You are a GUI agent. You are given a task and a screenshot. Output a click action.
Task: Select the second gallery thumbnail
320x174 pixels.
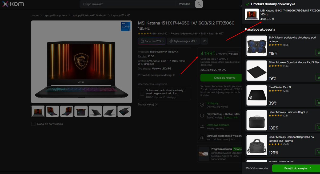coord(52,111)
